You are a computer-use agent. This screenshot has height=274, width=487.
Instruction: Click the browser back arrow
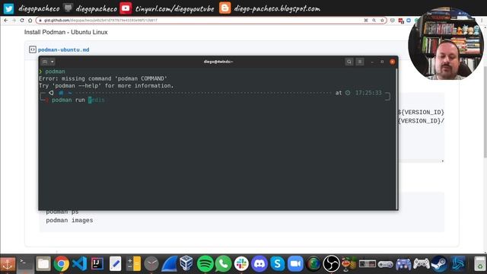6,21
